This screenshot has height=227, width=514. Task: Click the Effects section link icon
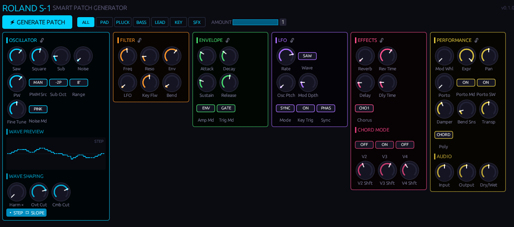(x=382, y=40)
